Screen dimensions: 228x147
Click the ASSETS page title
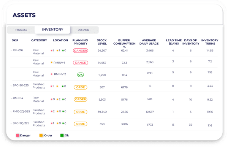24,15
